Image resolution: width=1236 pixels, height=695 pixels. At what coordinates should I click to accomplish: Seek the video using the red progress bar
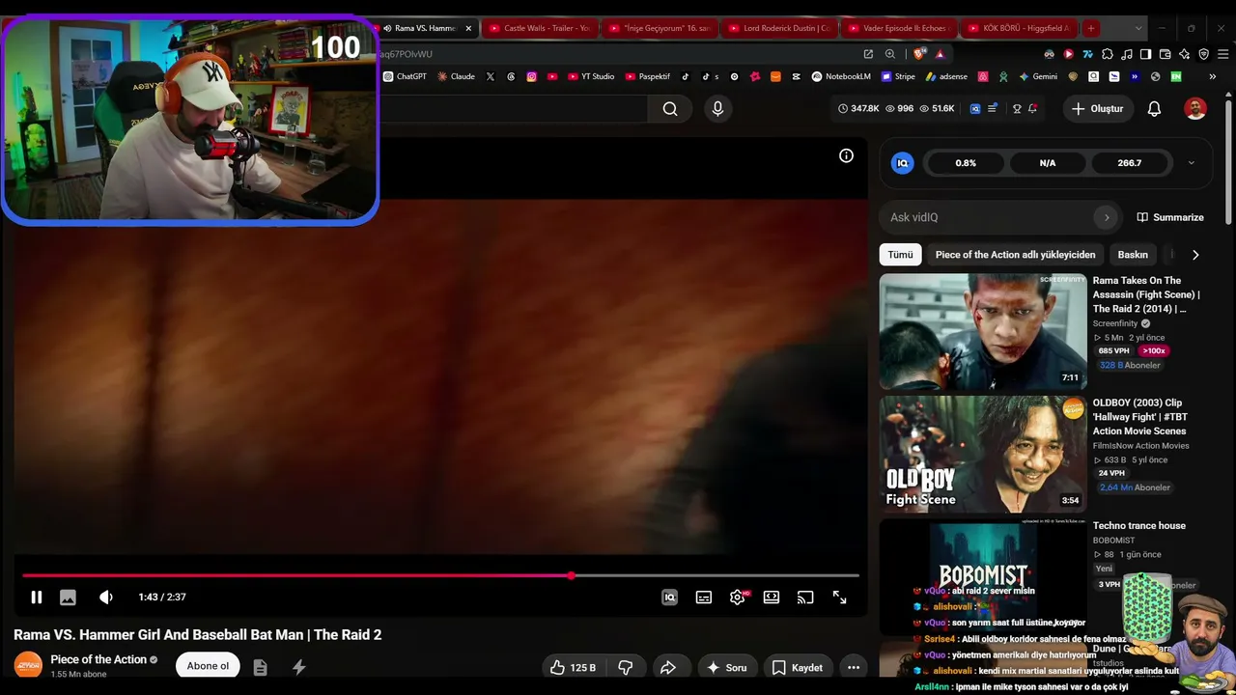pos(440,575)
